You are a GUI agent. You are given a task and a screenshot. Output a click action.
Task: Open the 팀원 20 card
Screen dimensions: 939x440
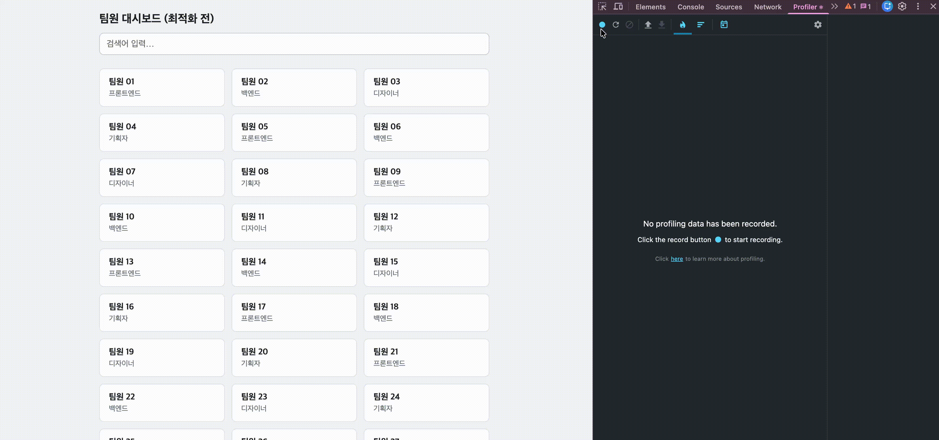click(x=294, y=358)
